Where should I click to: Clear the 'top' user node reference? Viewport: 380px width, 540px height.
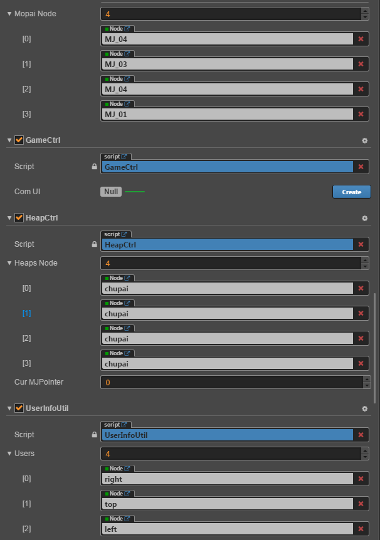(361, 504)
